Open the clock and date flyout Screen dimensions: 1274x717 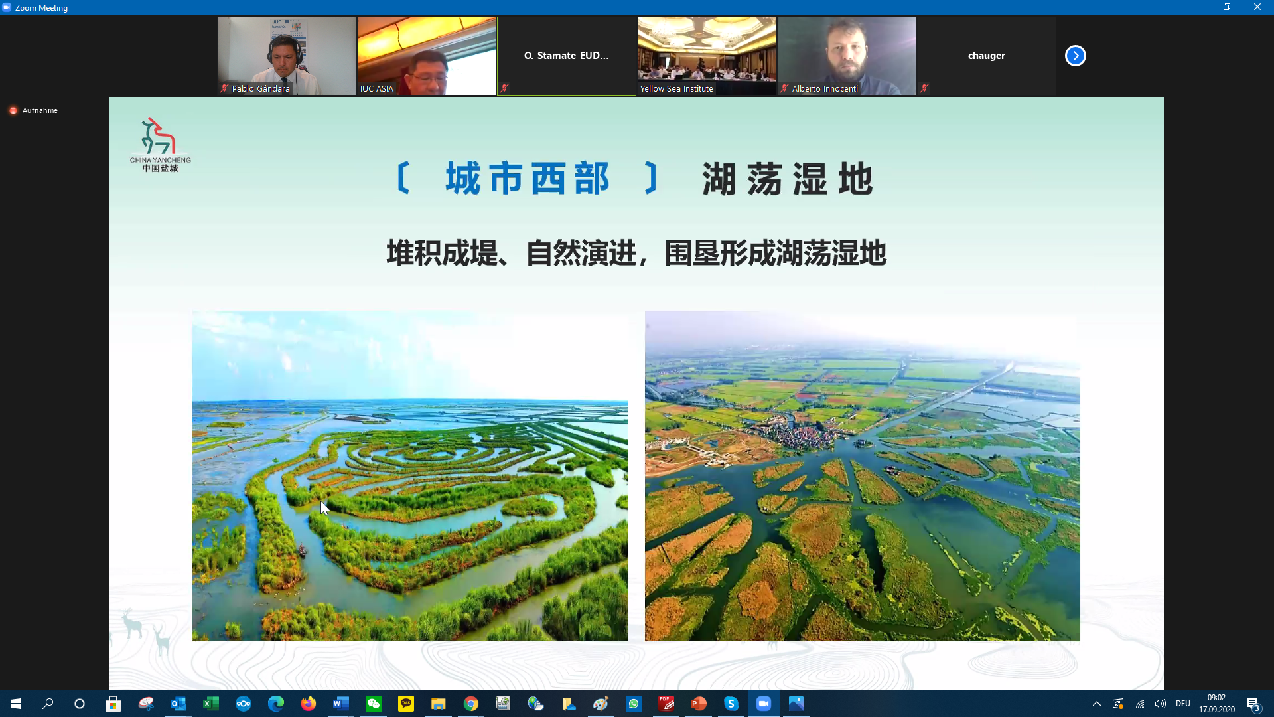[1216, 704]
